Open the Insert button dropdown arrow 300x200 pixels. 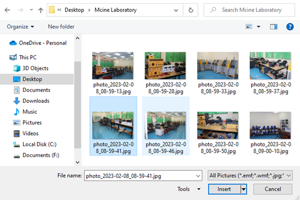coord(243,189)
